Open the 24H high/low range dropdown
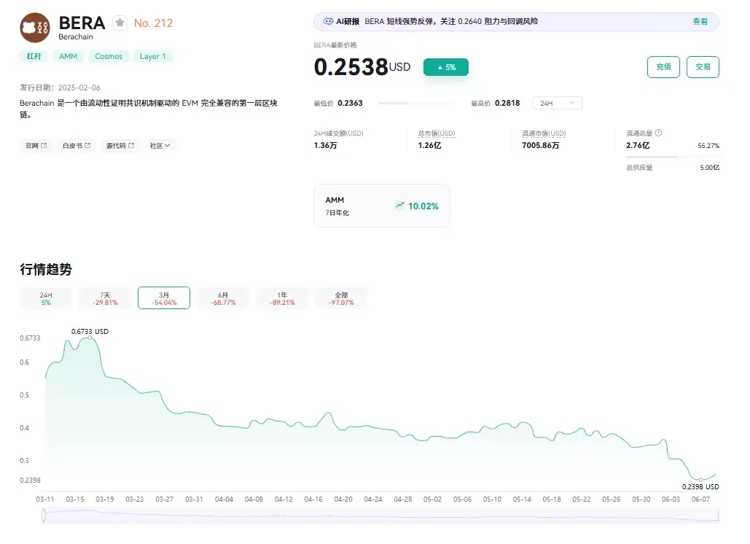The image size is (750, 544). (x=558, y=103)
